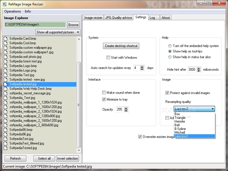Click the file list scroll up arrow
This screenshot has width=228, height=171.
[x=79, y=39]
